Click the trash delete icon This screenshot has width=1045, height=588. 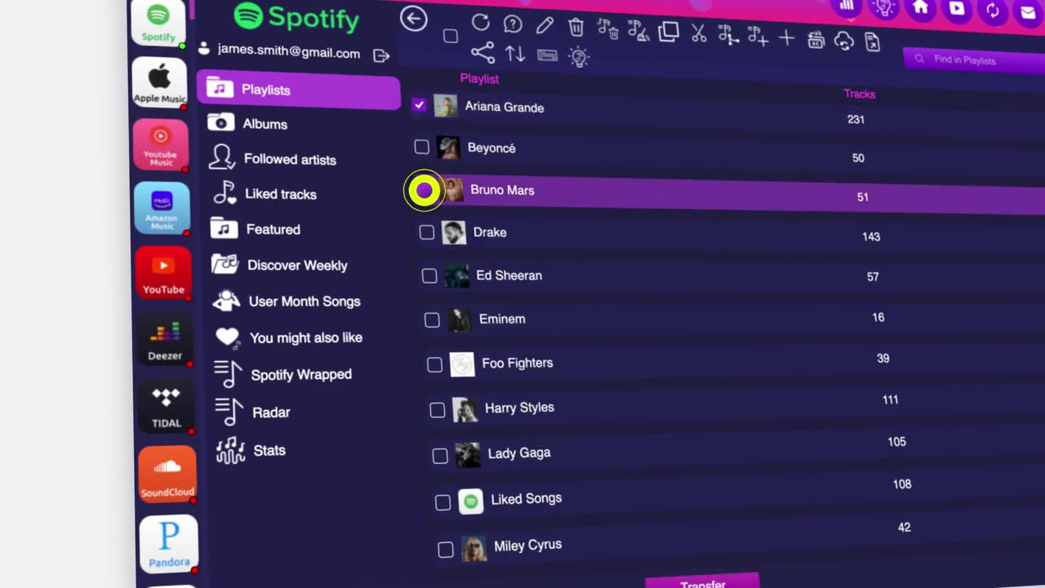click(x=576, y=27)
